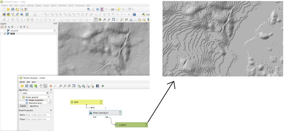This screenshot has height=131, width=292.
Task: Open the View menu in Model Designer
Action: tap(34, 82)
